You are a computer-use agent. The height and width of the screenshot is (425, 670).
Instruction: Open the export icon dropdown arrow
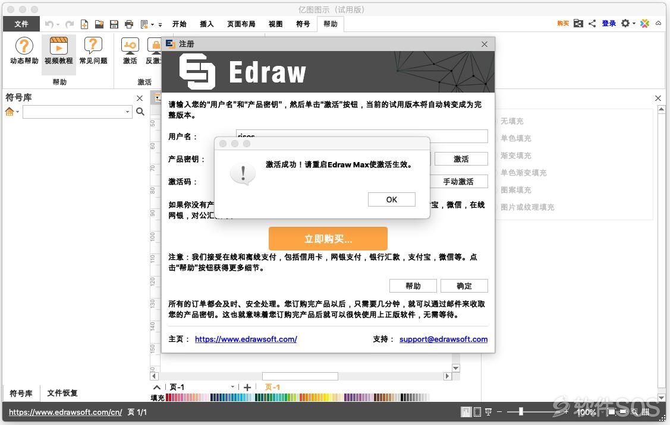[152, 25]
